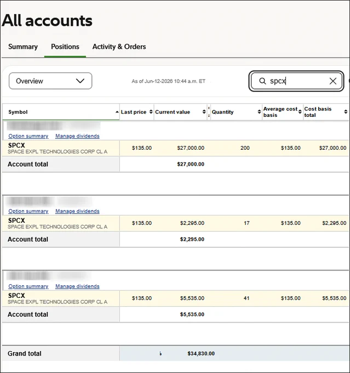Sort by Quantity column arrows
This screenshot has height=373, width=350.
click(x=259, y=112)
